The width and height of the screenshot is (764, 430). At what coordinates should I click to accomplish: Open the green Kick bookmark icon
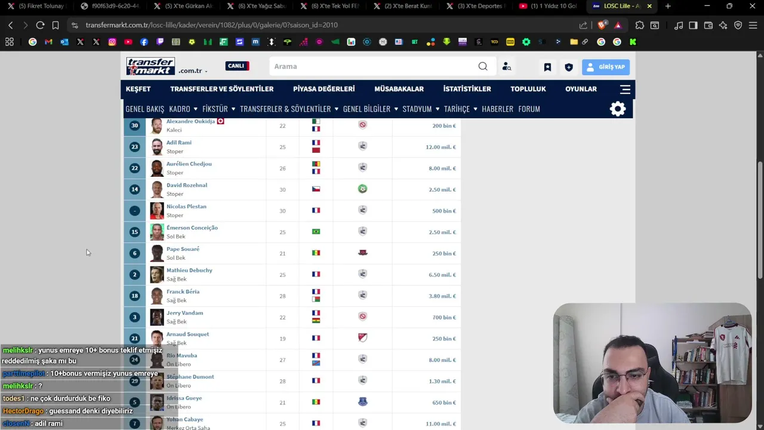pos(633,42)
